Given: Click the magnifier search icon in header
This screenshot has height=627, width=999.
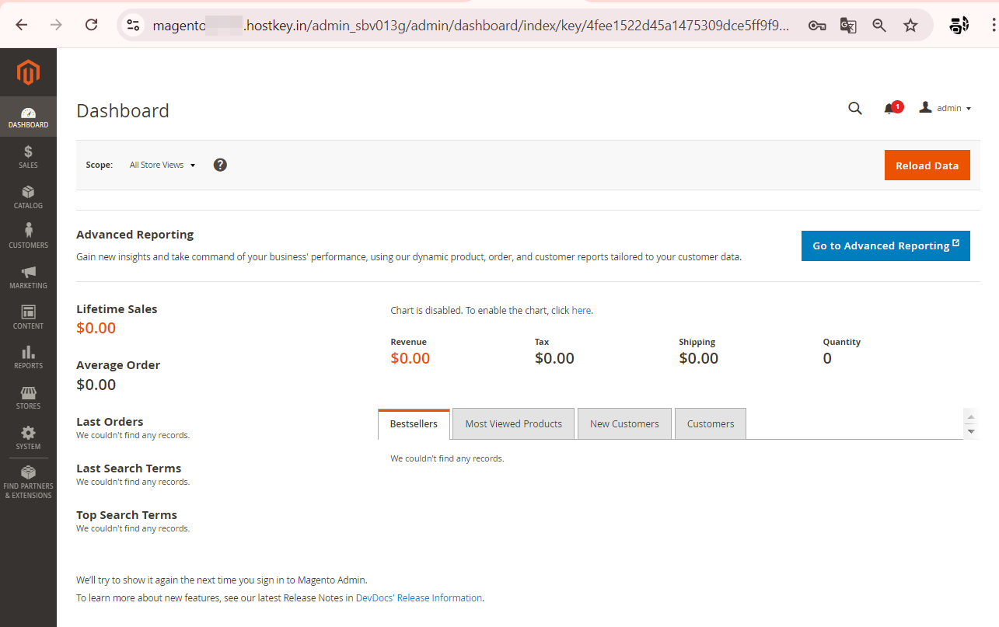Looking at the screenshot, I should tap(855, 109).
